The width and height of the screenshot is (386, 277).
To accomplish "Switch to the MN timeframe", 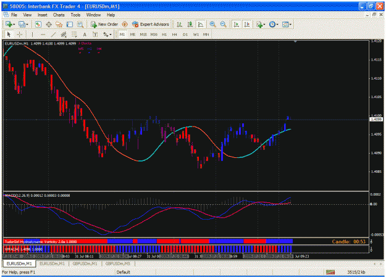I will [x=206, y=35].
